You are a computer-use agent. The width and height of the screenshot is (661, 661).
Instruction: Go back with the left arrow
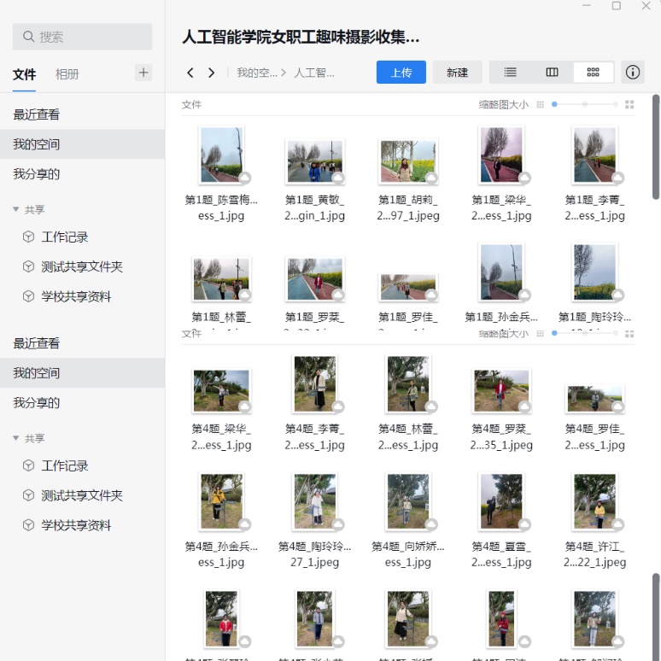point(190,73)
